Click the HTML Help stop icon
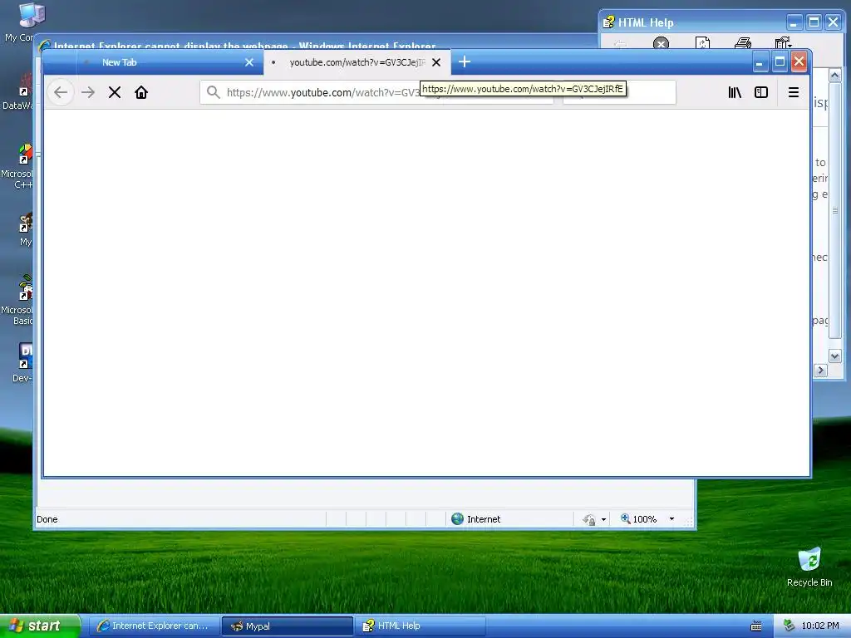Image resolution: width=851 pixels, height=638 pixels. click(x=661, y=43)
